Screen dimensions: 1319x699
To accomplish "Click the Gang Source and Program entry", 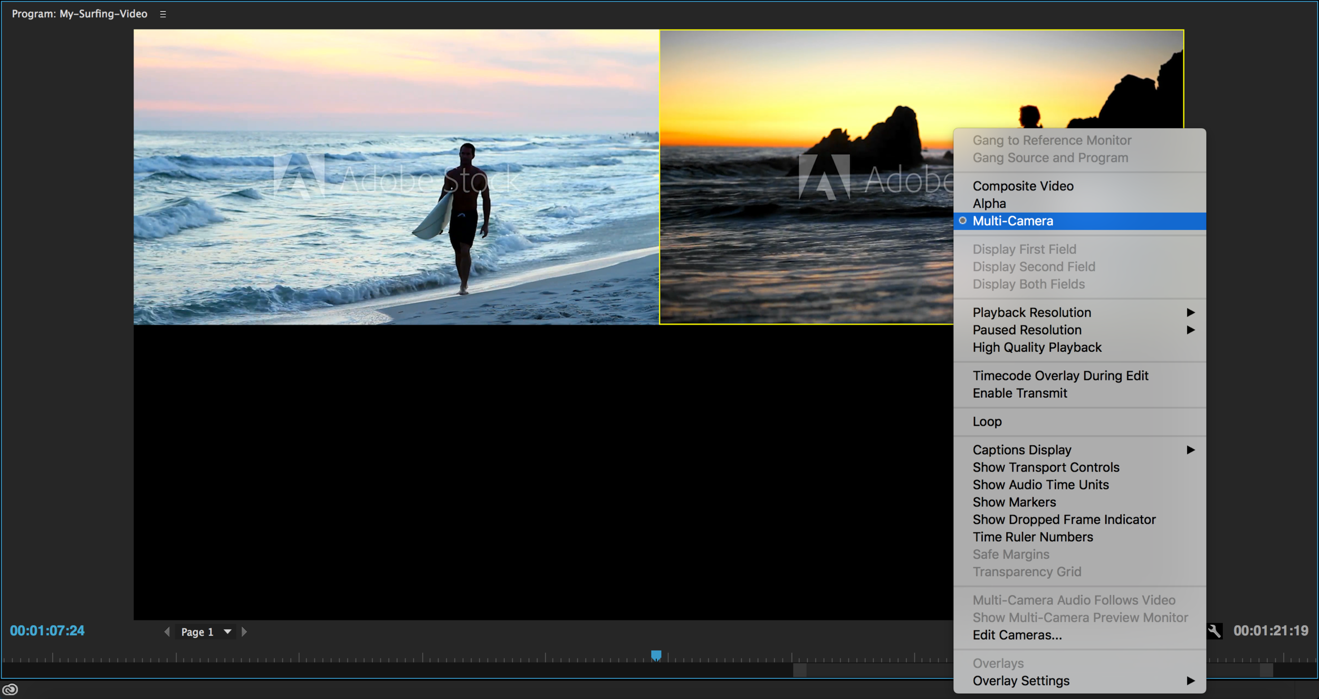I will point(1079,158).
